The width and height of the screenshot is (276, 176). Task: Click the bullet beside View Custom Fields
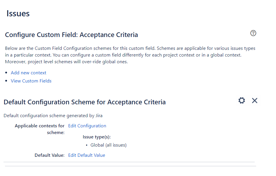[6, 81]
